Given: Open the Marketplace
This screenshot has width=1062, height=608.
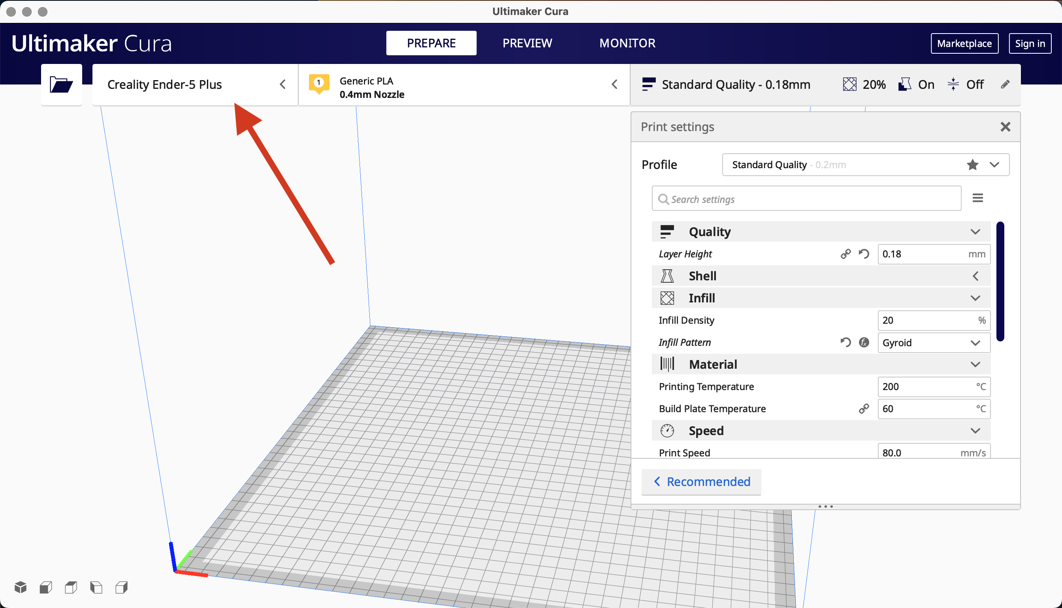Looking at the screenshot, I should tap(964, 43).
